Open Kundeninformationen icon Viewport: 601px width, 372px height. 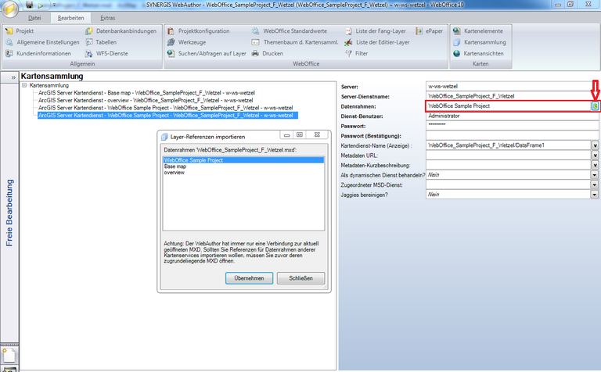tap(9, 53)
